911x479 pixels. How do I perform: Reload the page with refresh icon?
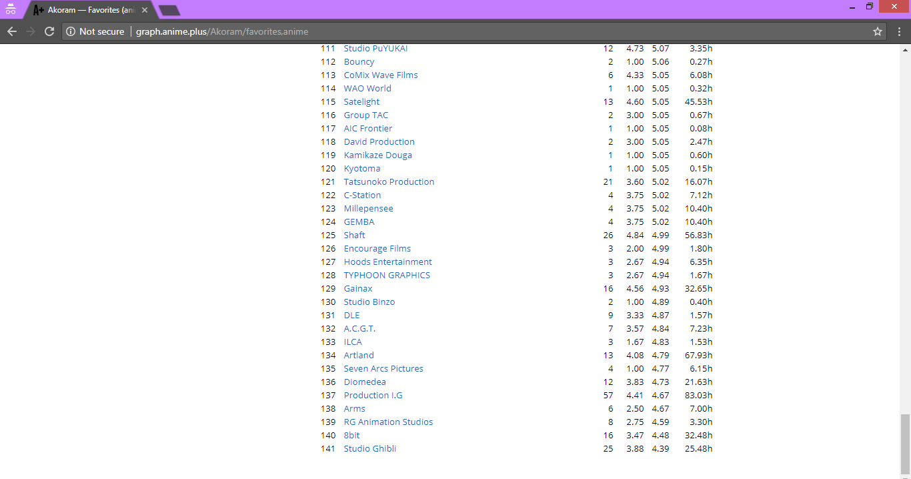49,31
